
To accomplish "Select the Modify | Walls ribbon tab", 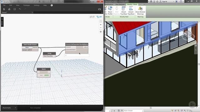I will (132, 4).
